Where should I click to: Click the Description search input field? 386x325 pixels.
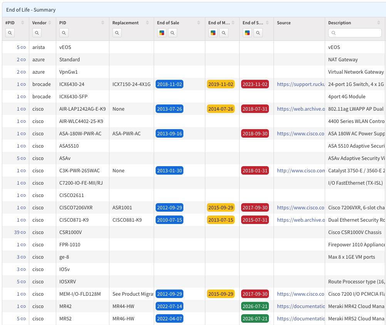click(x=355, y=33)
